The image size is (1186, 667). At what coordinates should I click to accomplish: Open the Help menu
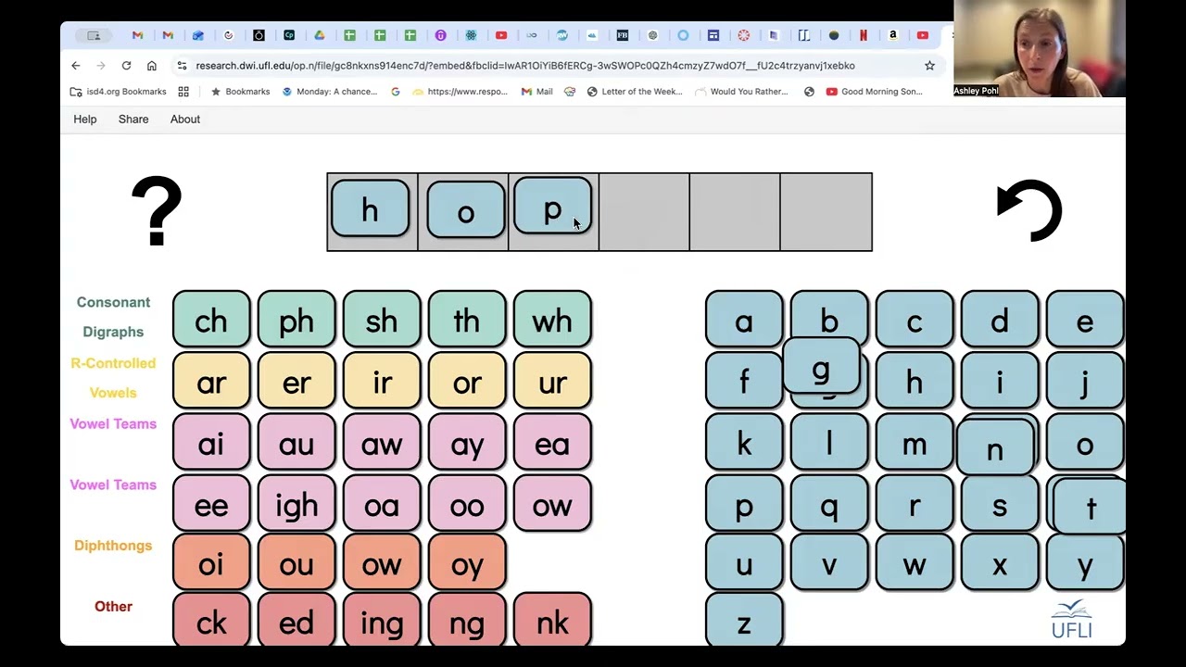[85, 120]
